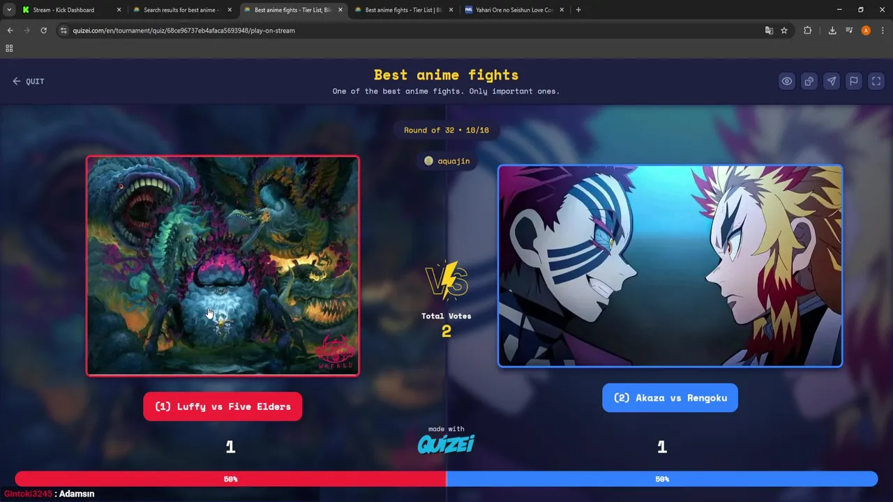The height and width of the screenshot is (502, 893).
Task: Toggle fullscreen mode icon
Action: tap(876, 82)
